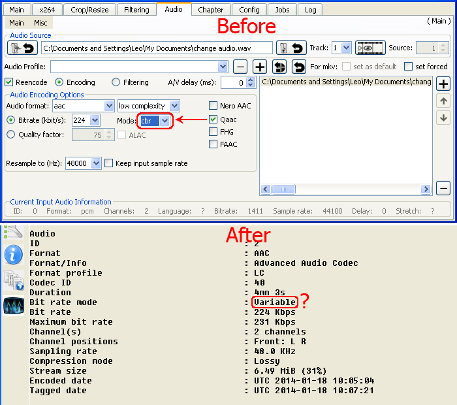Click the Stream size 6.49 MiB value
Image resolution: width=457 pixels, height=405 pixels.
pyautogui.click(x=290, y=371)
